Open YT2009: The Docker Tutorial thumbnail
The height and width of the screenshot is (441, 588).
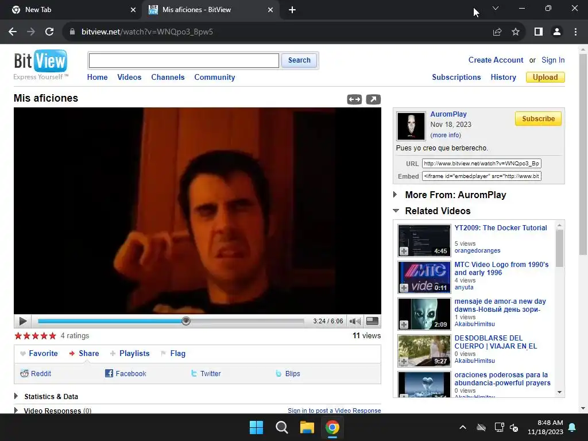pyautogui.click(x=424, y=241)
